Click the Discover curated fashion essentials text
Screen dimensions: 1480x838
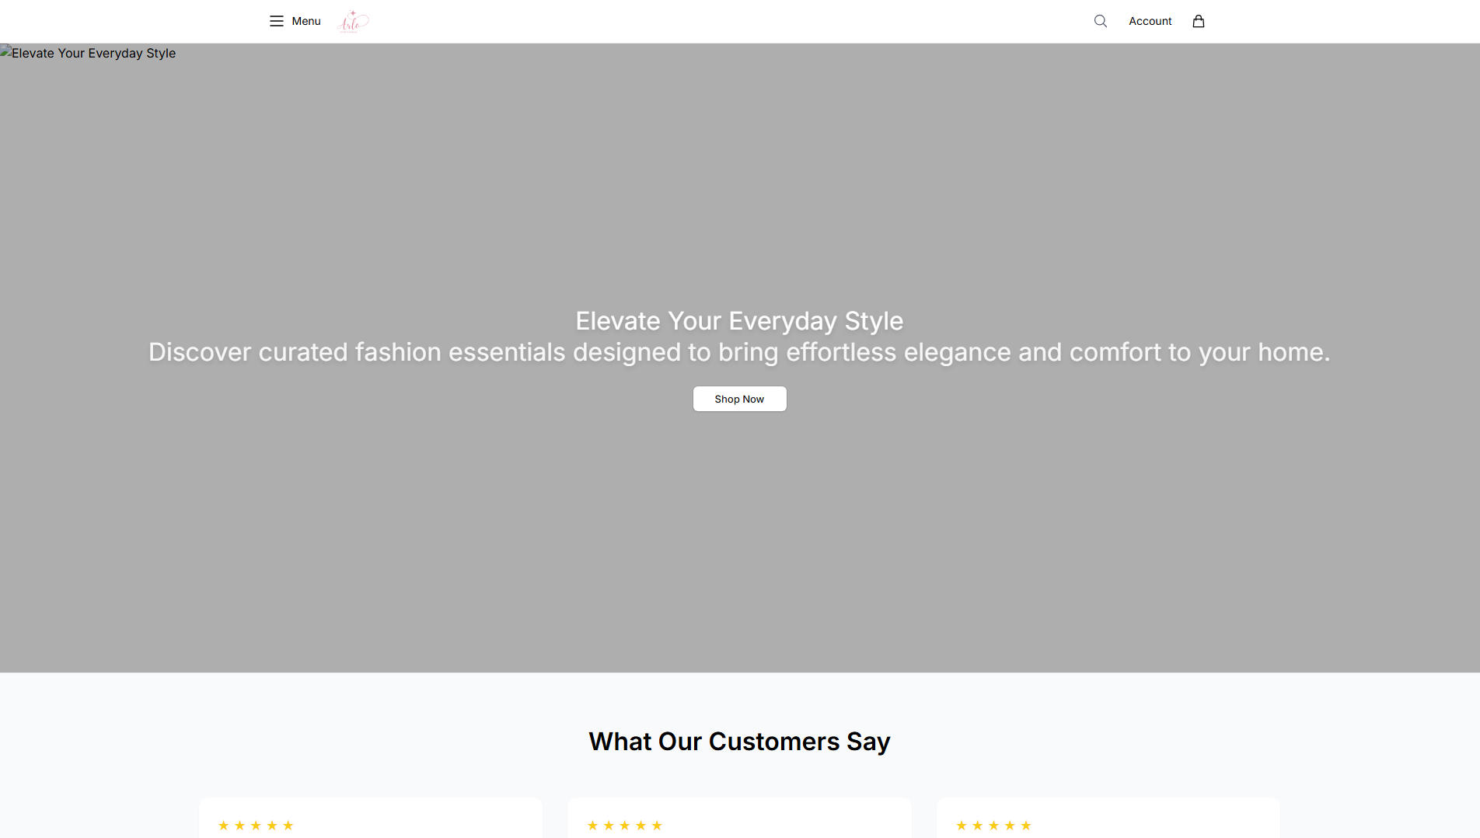coord(739,352)
